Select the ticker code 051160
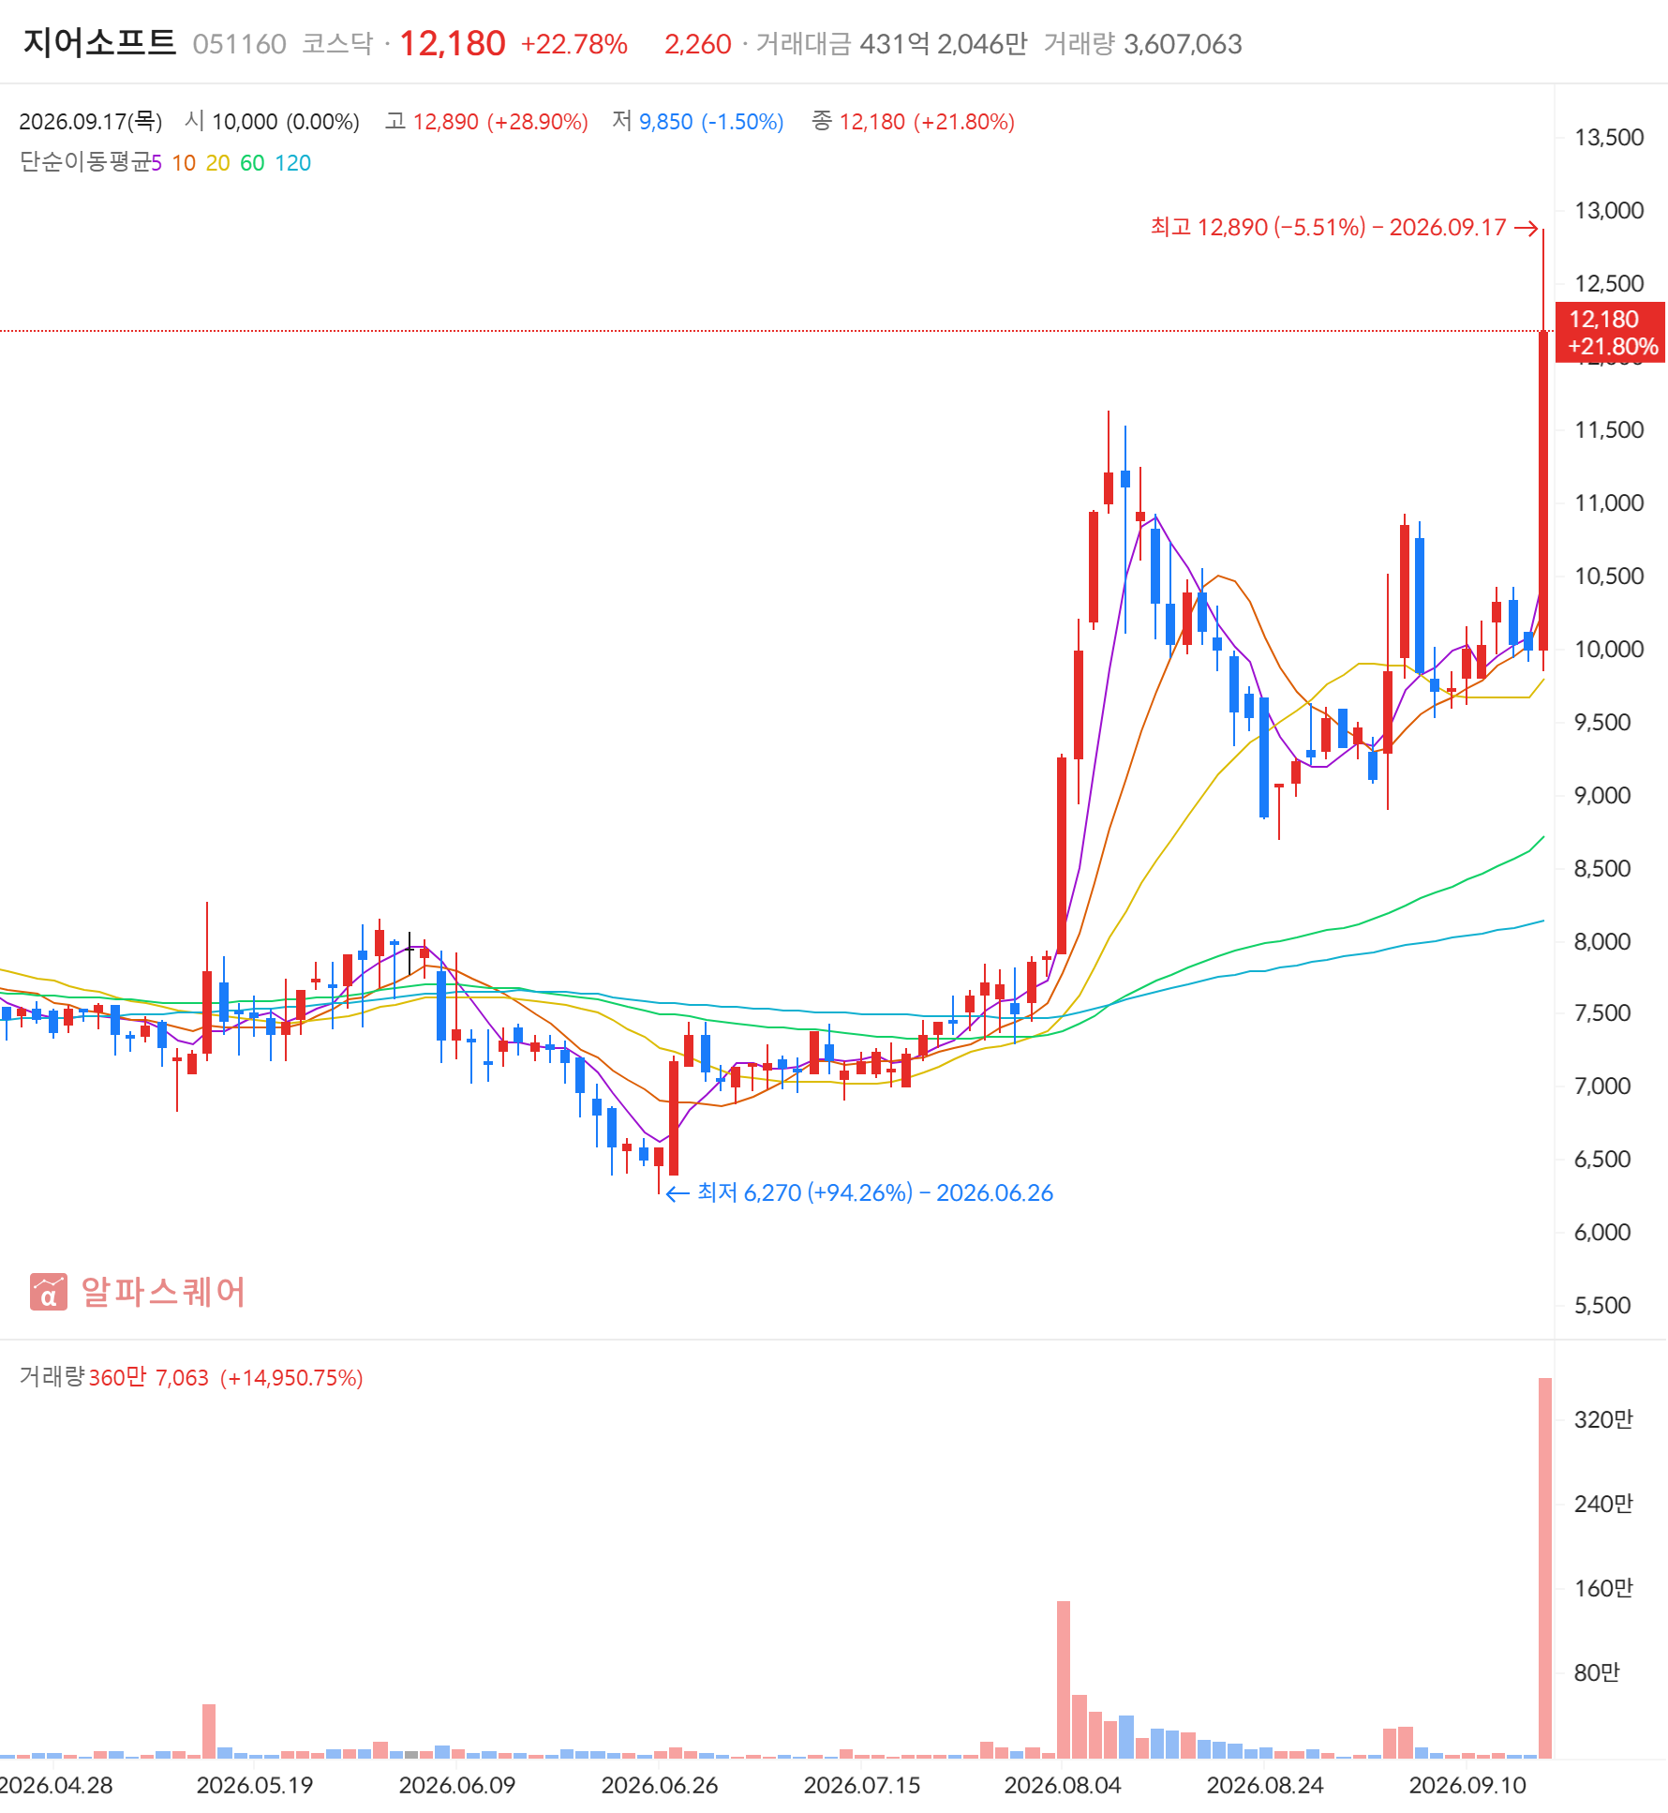The width and height of the screenshot is (1668, 1813). click(239, 44)
